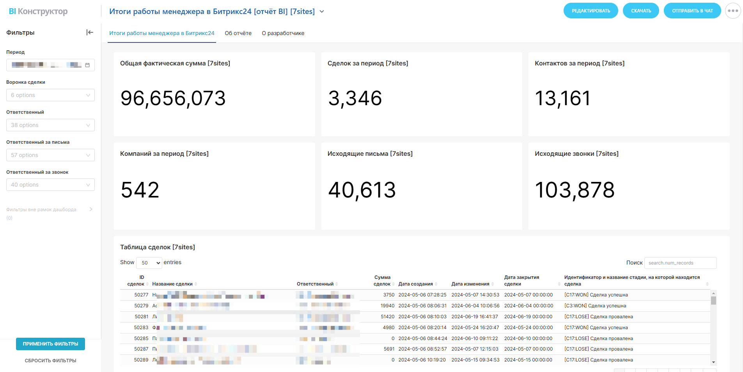Click the table's scroll down arrow
The width and height of the screenshot is (743, 372).
click(x=713, y=362)
